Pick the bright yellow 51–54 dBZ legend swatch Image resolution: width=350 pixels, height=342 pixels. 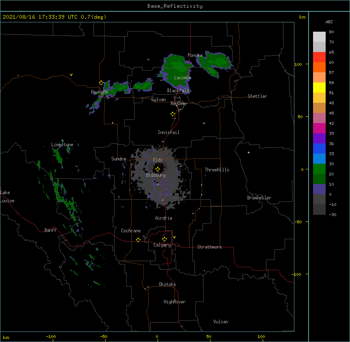pyautogui.click(x=319, y=87)
